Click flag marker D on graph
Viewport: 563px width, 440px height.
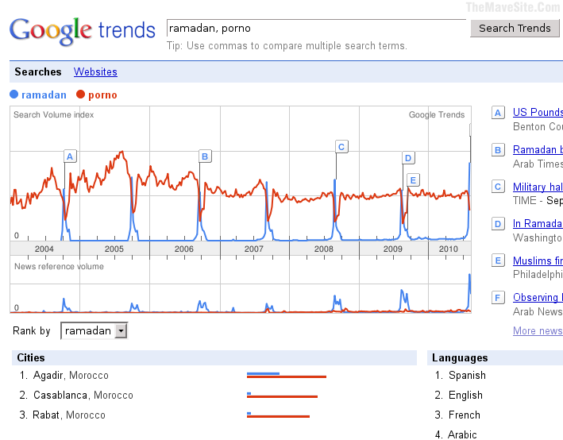(x=408, y=158)
